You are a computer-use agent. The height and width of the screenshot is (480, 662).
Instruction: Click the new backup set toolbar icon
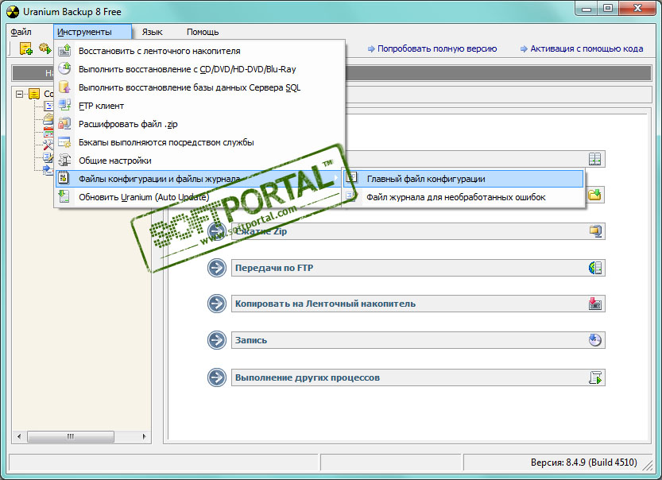tap(26, 49)
